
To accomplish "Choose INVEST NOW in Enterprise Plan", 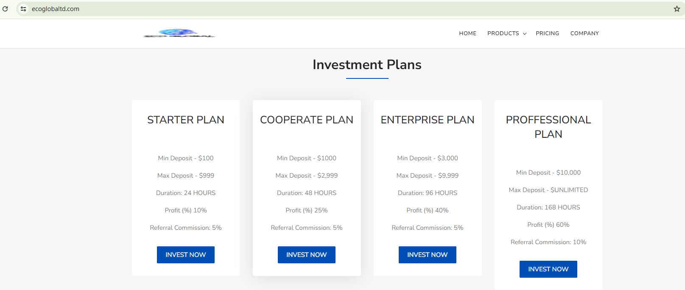I will [x=427, y=255].
